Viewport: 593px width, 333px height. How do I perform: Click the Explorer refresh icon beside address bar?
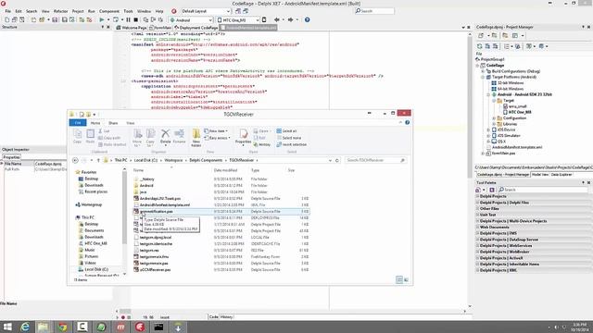point(337,160)
